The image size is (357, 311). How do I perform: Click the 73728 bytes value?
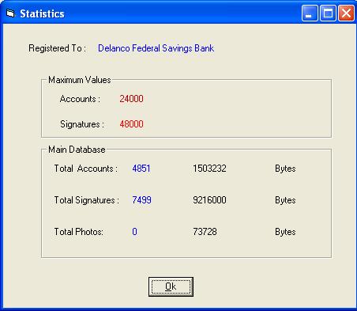point(205,232)
